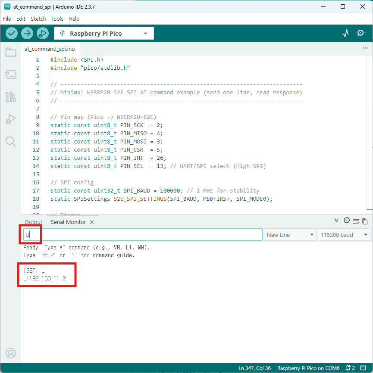Image resolution: width=373 pixels, height=373 pixels.
Task: Clear the Serial Monitor output
Action: pos(356,221)
